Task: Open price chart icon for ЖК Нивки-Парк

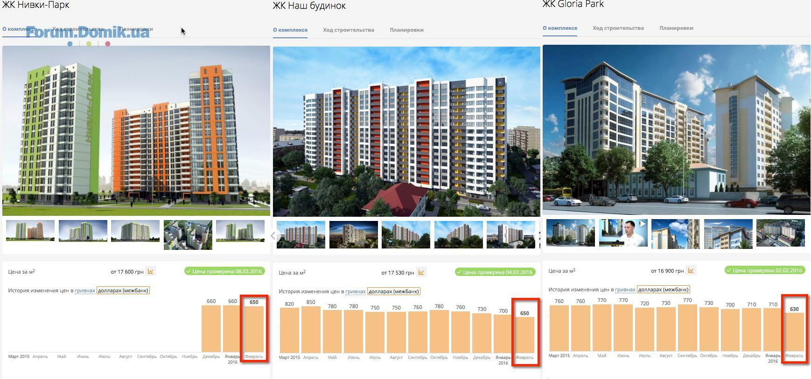Action: click(x=150, y=271)
